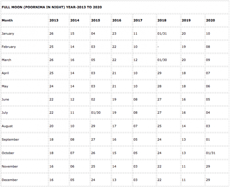Click the August row label
Viewport: 230px width, 187px height.
(x=7, y=126)
